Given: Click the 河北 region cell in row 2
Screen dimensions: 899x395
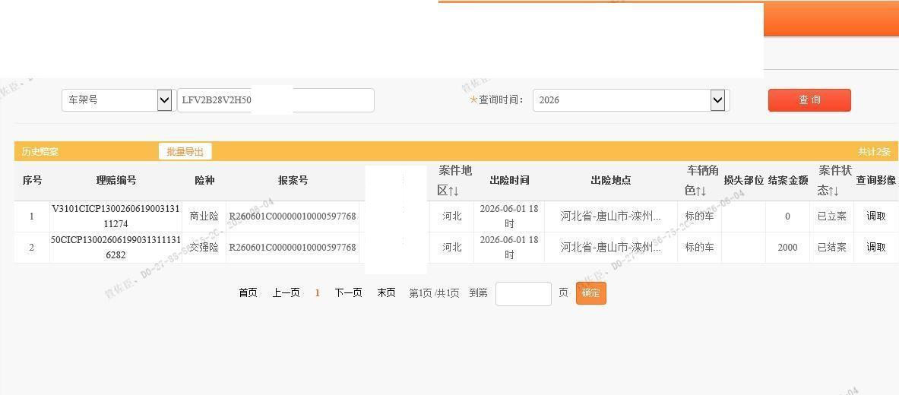Looking at the screenshot, I should (452, 247).
